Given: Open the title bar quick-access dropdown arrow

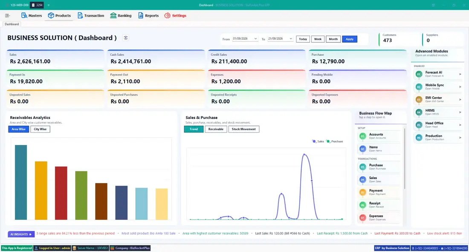Looking at the screenshot, I should (x=49, y=5).
